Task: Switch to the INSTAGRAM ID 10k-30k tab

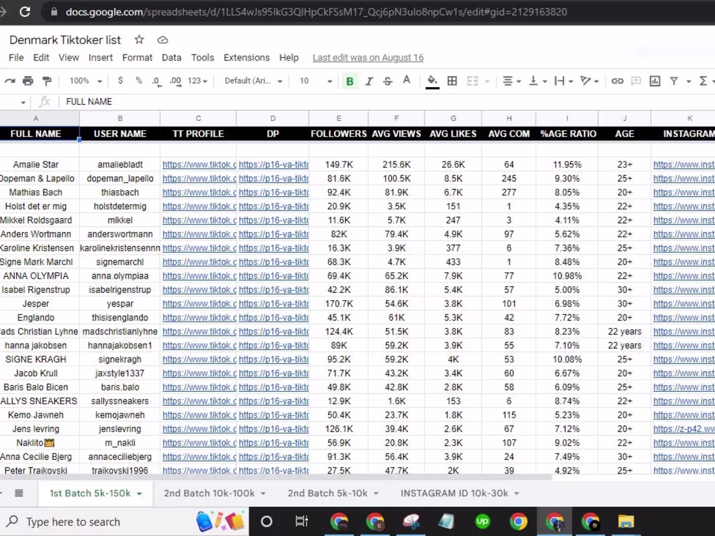Action: click(x=460, y=493)
